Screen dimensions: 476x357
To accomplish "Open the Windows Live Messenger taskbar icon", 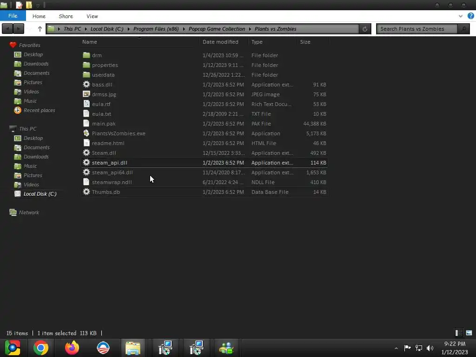I will pos(226,348).
